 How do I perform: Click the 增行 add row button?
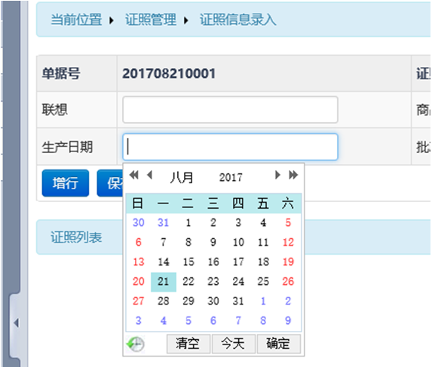(66, 183)
